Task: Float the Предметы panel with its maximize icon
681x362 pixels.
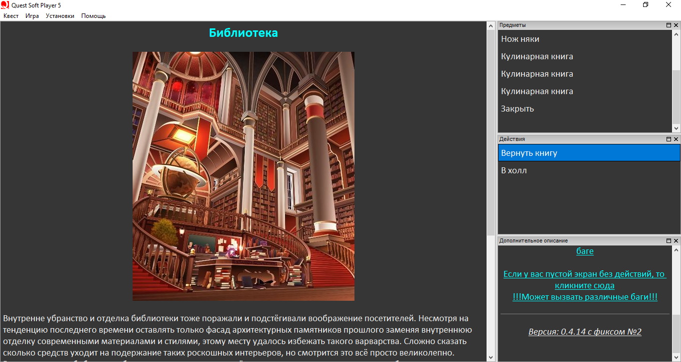Action: coord(669,25)
